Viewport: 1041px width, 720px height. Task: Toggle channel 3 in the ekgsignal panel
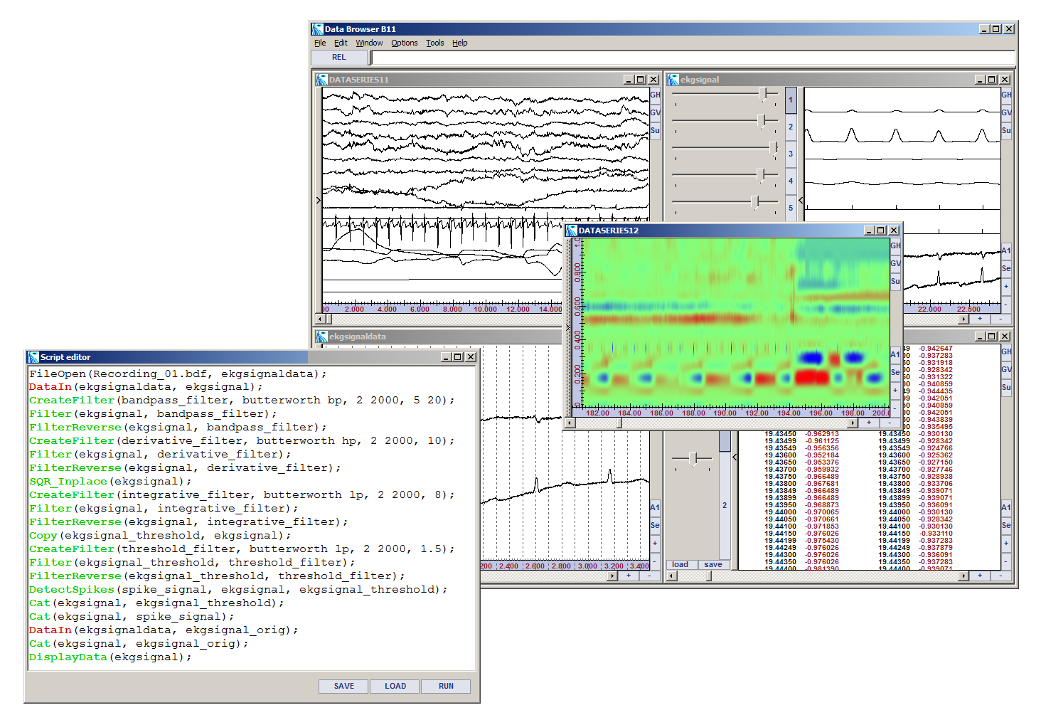791,154
